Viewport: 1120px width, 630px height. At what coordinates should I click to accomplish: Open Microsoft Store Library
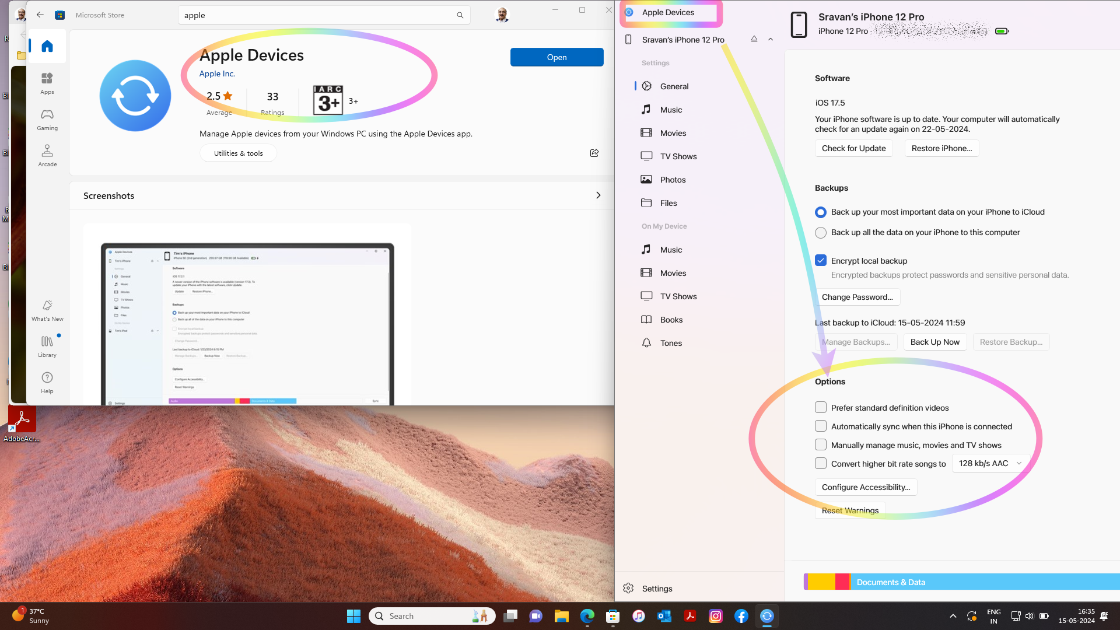point(47,346)
